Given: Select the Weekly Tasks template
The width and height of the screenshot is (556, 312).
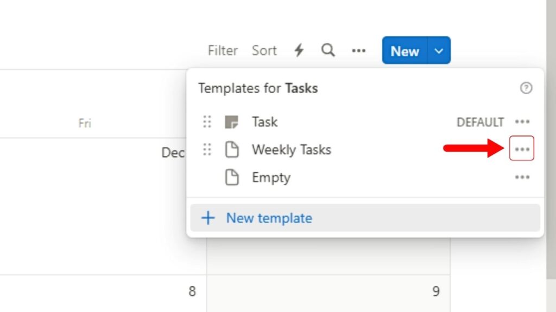Looking at the screenshot, I should (x=291, y=149).
